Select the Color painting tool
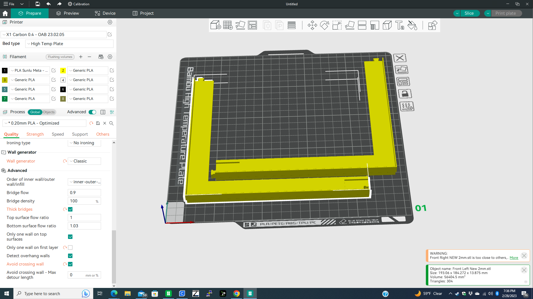This screenshot has width=533, height=299. tap(412, 25)
